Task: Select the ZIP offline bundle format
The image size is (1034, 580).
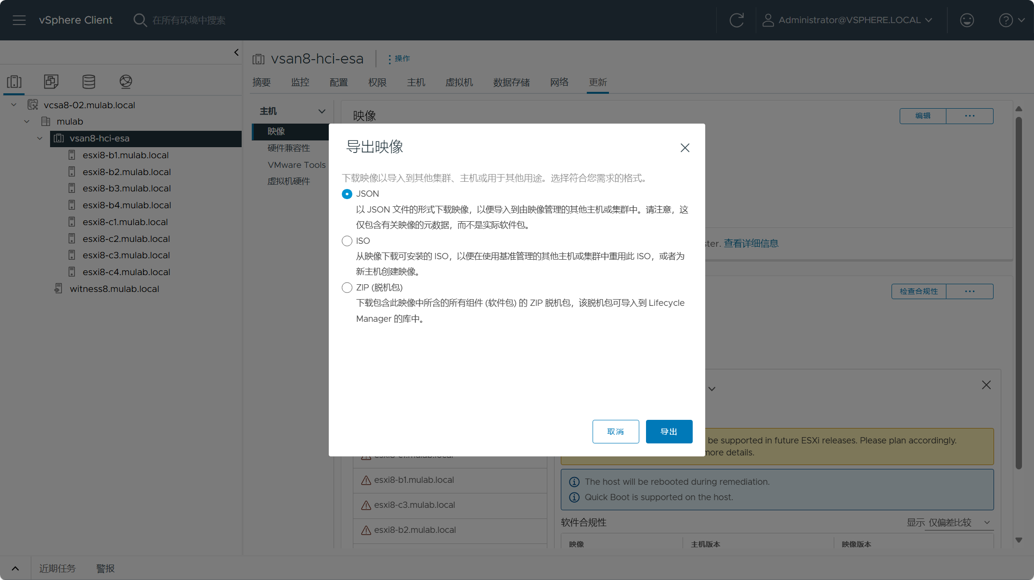Action: click(x=347, y=288)
